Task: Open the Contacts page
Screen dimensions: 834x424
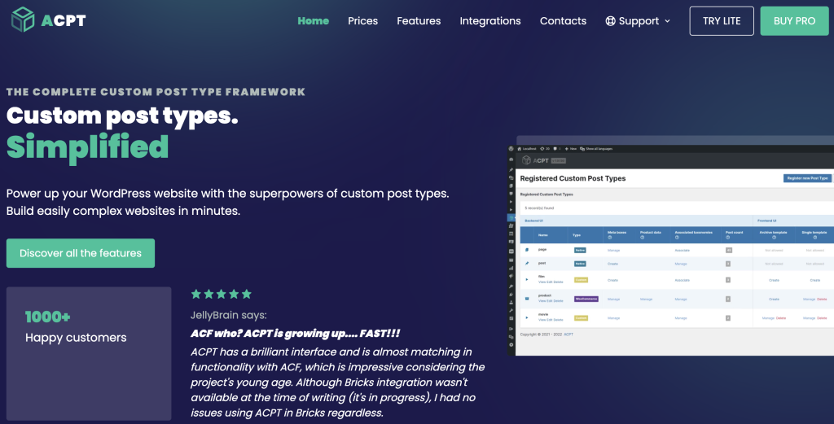Action: point(564,20)
